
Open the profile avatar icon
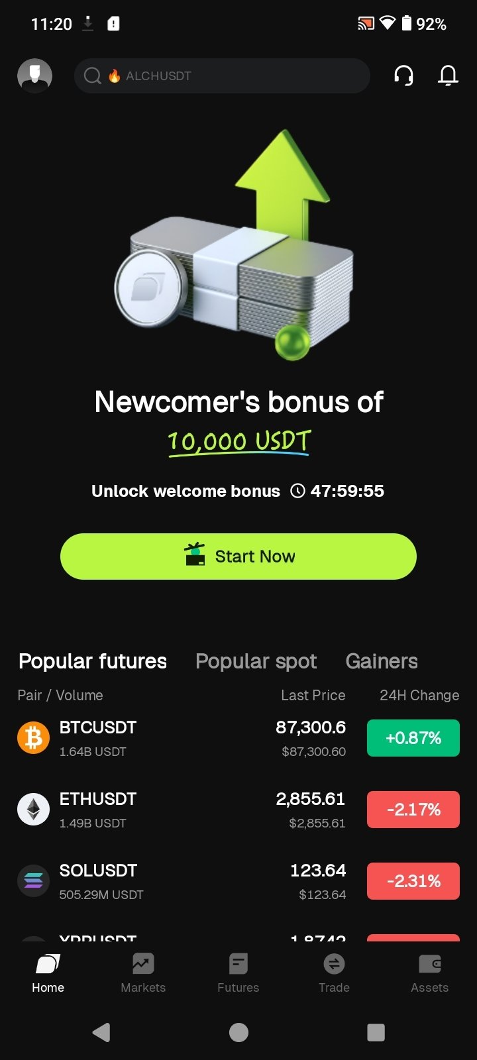pos(34,76)
